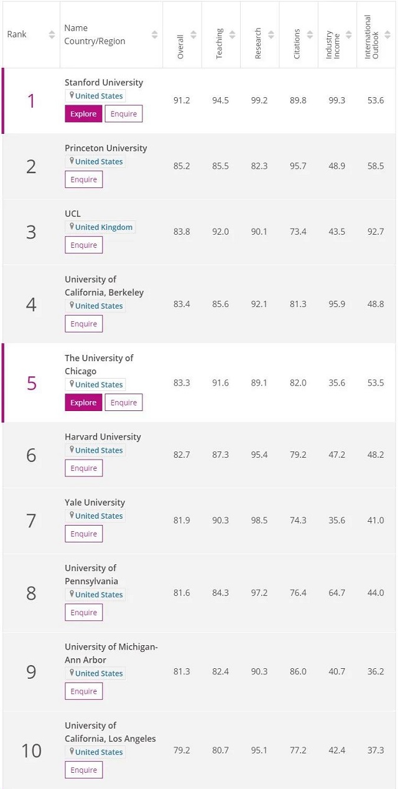
Task: Click the Princeton University name link
Action: pos(106,148)
